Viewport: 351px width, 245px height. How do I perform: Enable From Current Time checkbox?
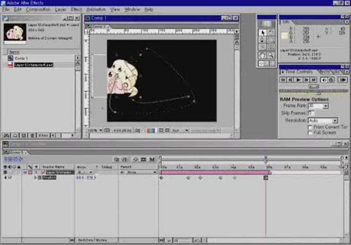[x=310, y=127]
